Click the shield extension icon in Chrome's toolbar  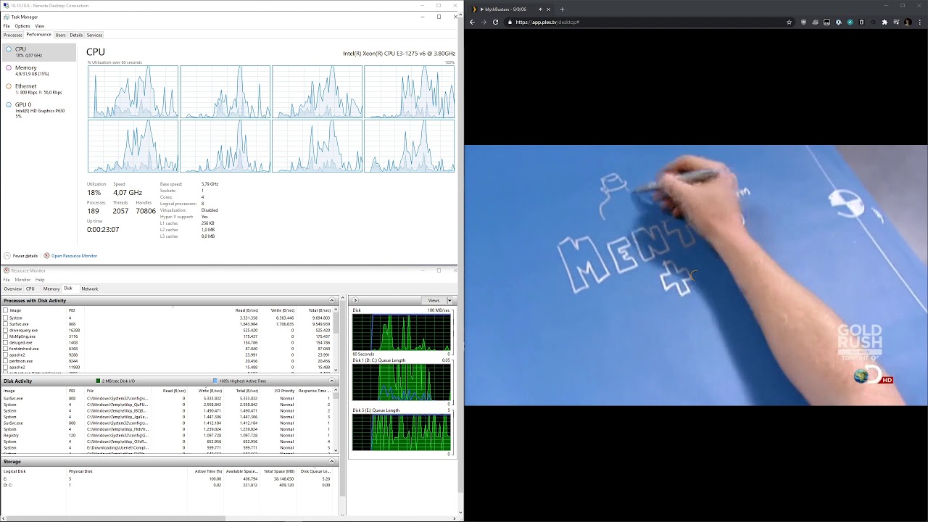[803, 22]
